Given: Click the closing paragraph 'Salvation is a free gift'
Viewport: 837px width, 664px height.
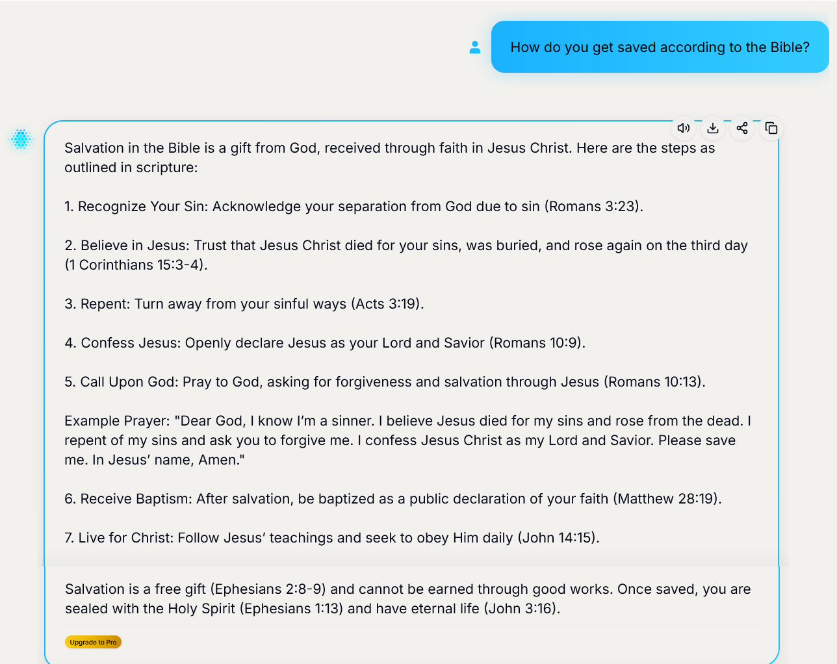Looking at the screenshot, I should tap(407, 599).
